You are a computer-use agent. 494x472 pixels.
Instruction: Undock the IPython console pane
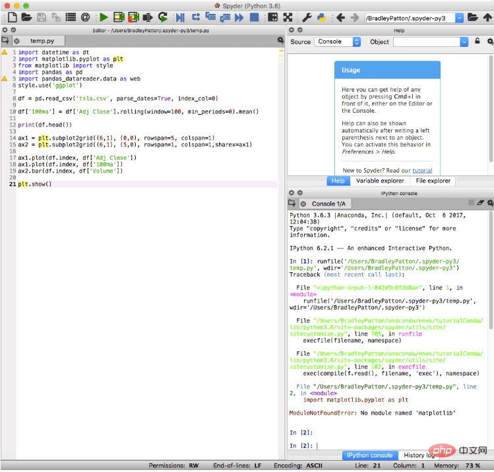(x=300, y=192)
